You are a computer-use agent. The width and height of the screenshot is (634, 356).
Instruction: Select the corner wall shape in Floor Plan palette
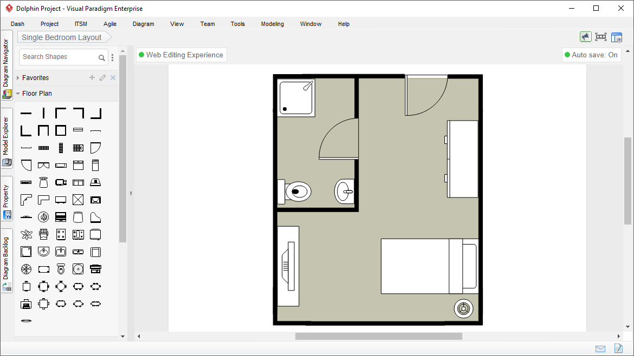61,113
